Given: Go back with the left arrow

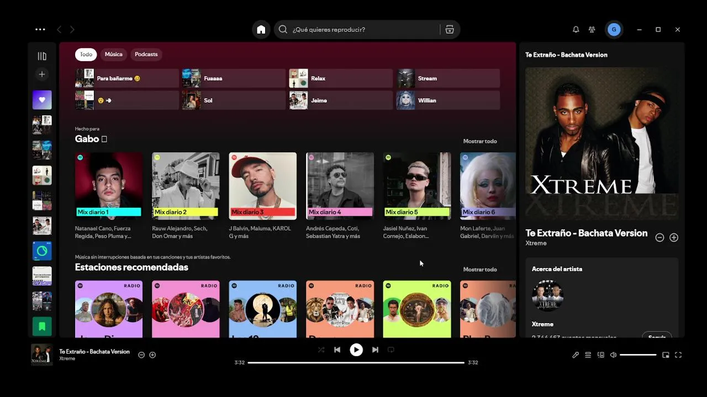Looking at the screenshot, I should tap(59, 30).
